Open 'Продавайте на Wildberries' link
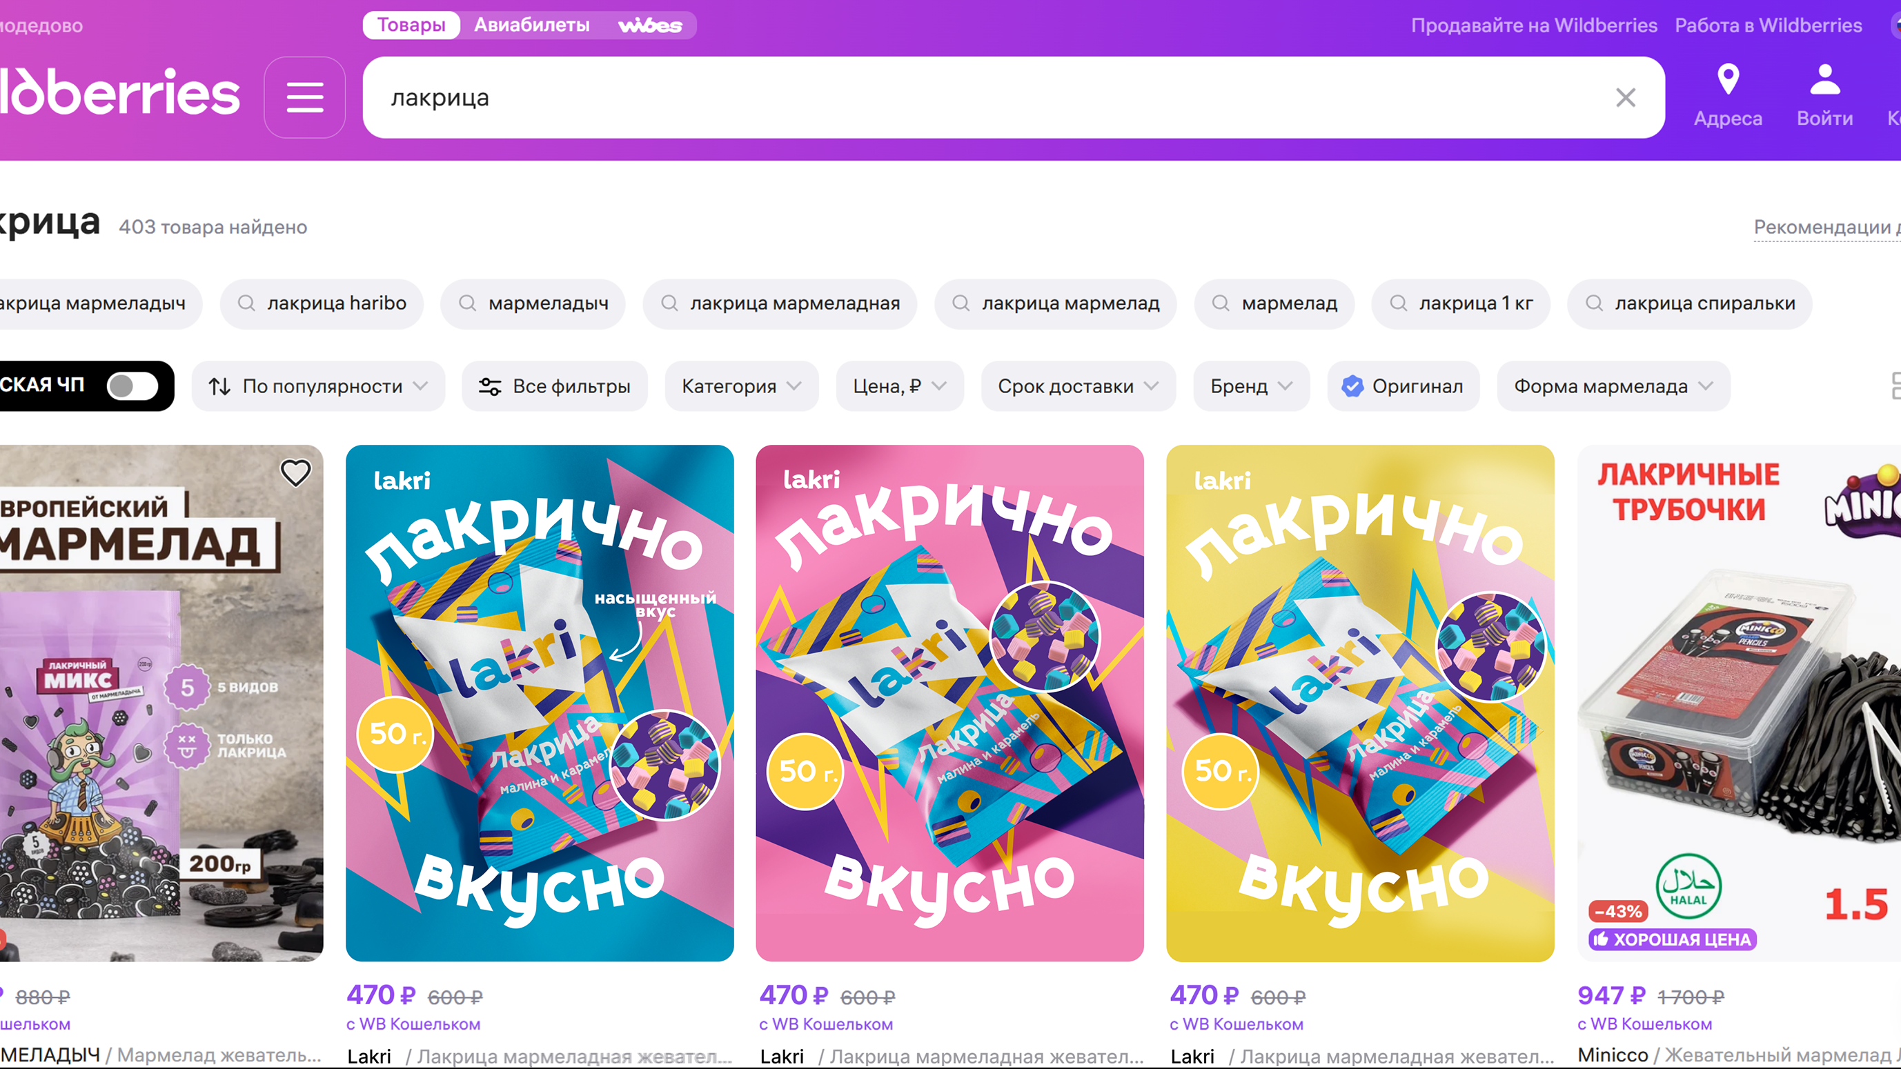 (1533, 25)
